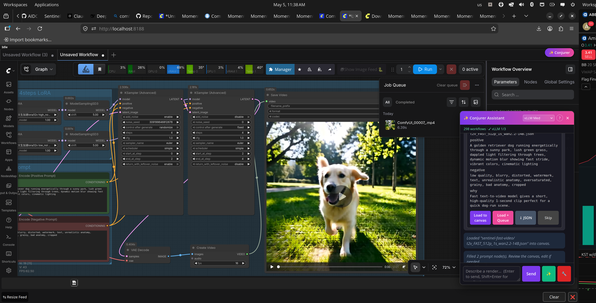Click the Search field in Workflow Overview
The image size is (596, 303).
point(533,95)
